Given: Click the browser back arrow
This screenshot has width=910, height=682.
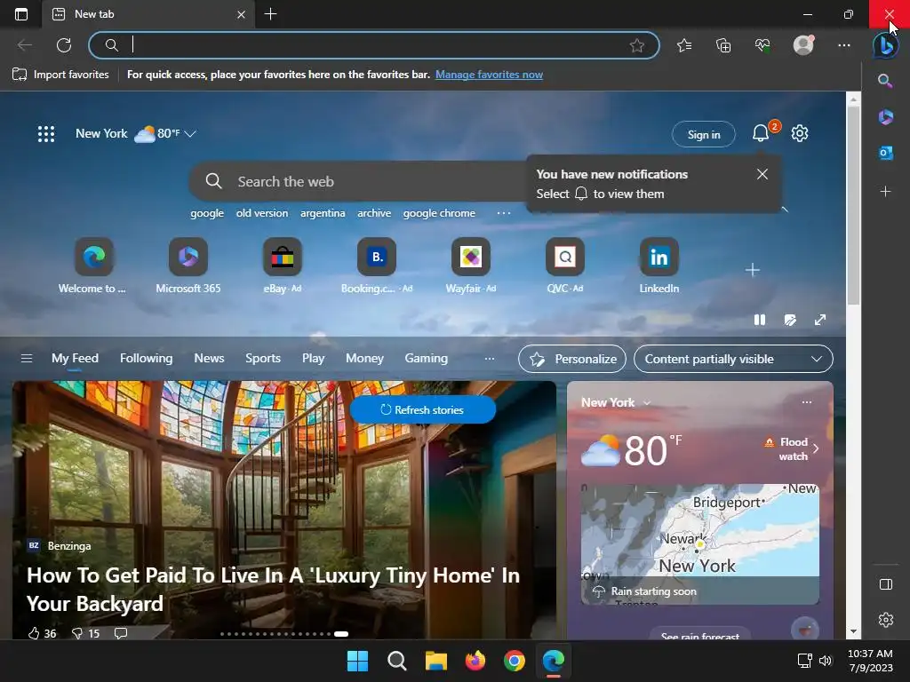Looking at the screenshot, I should [24, 45].
